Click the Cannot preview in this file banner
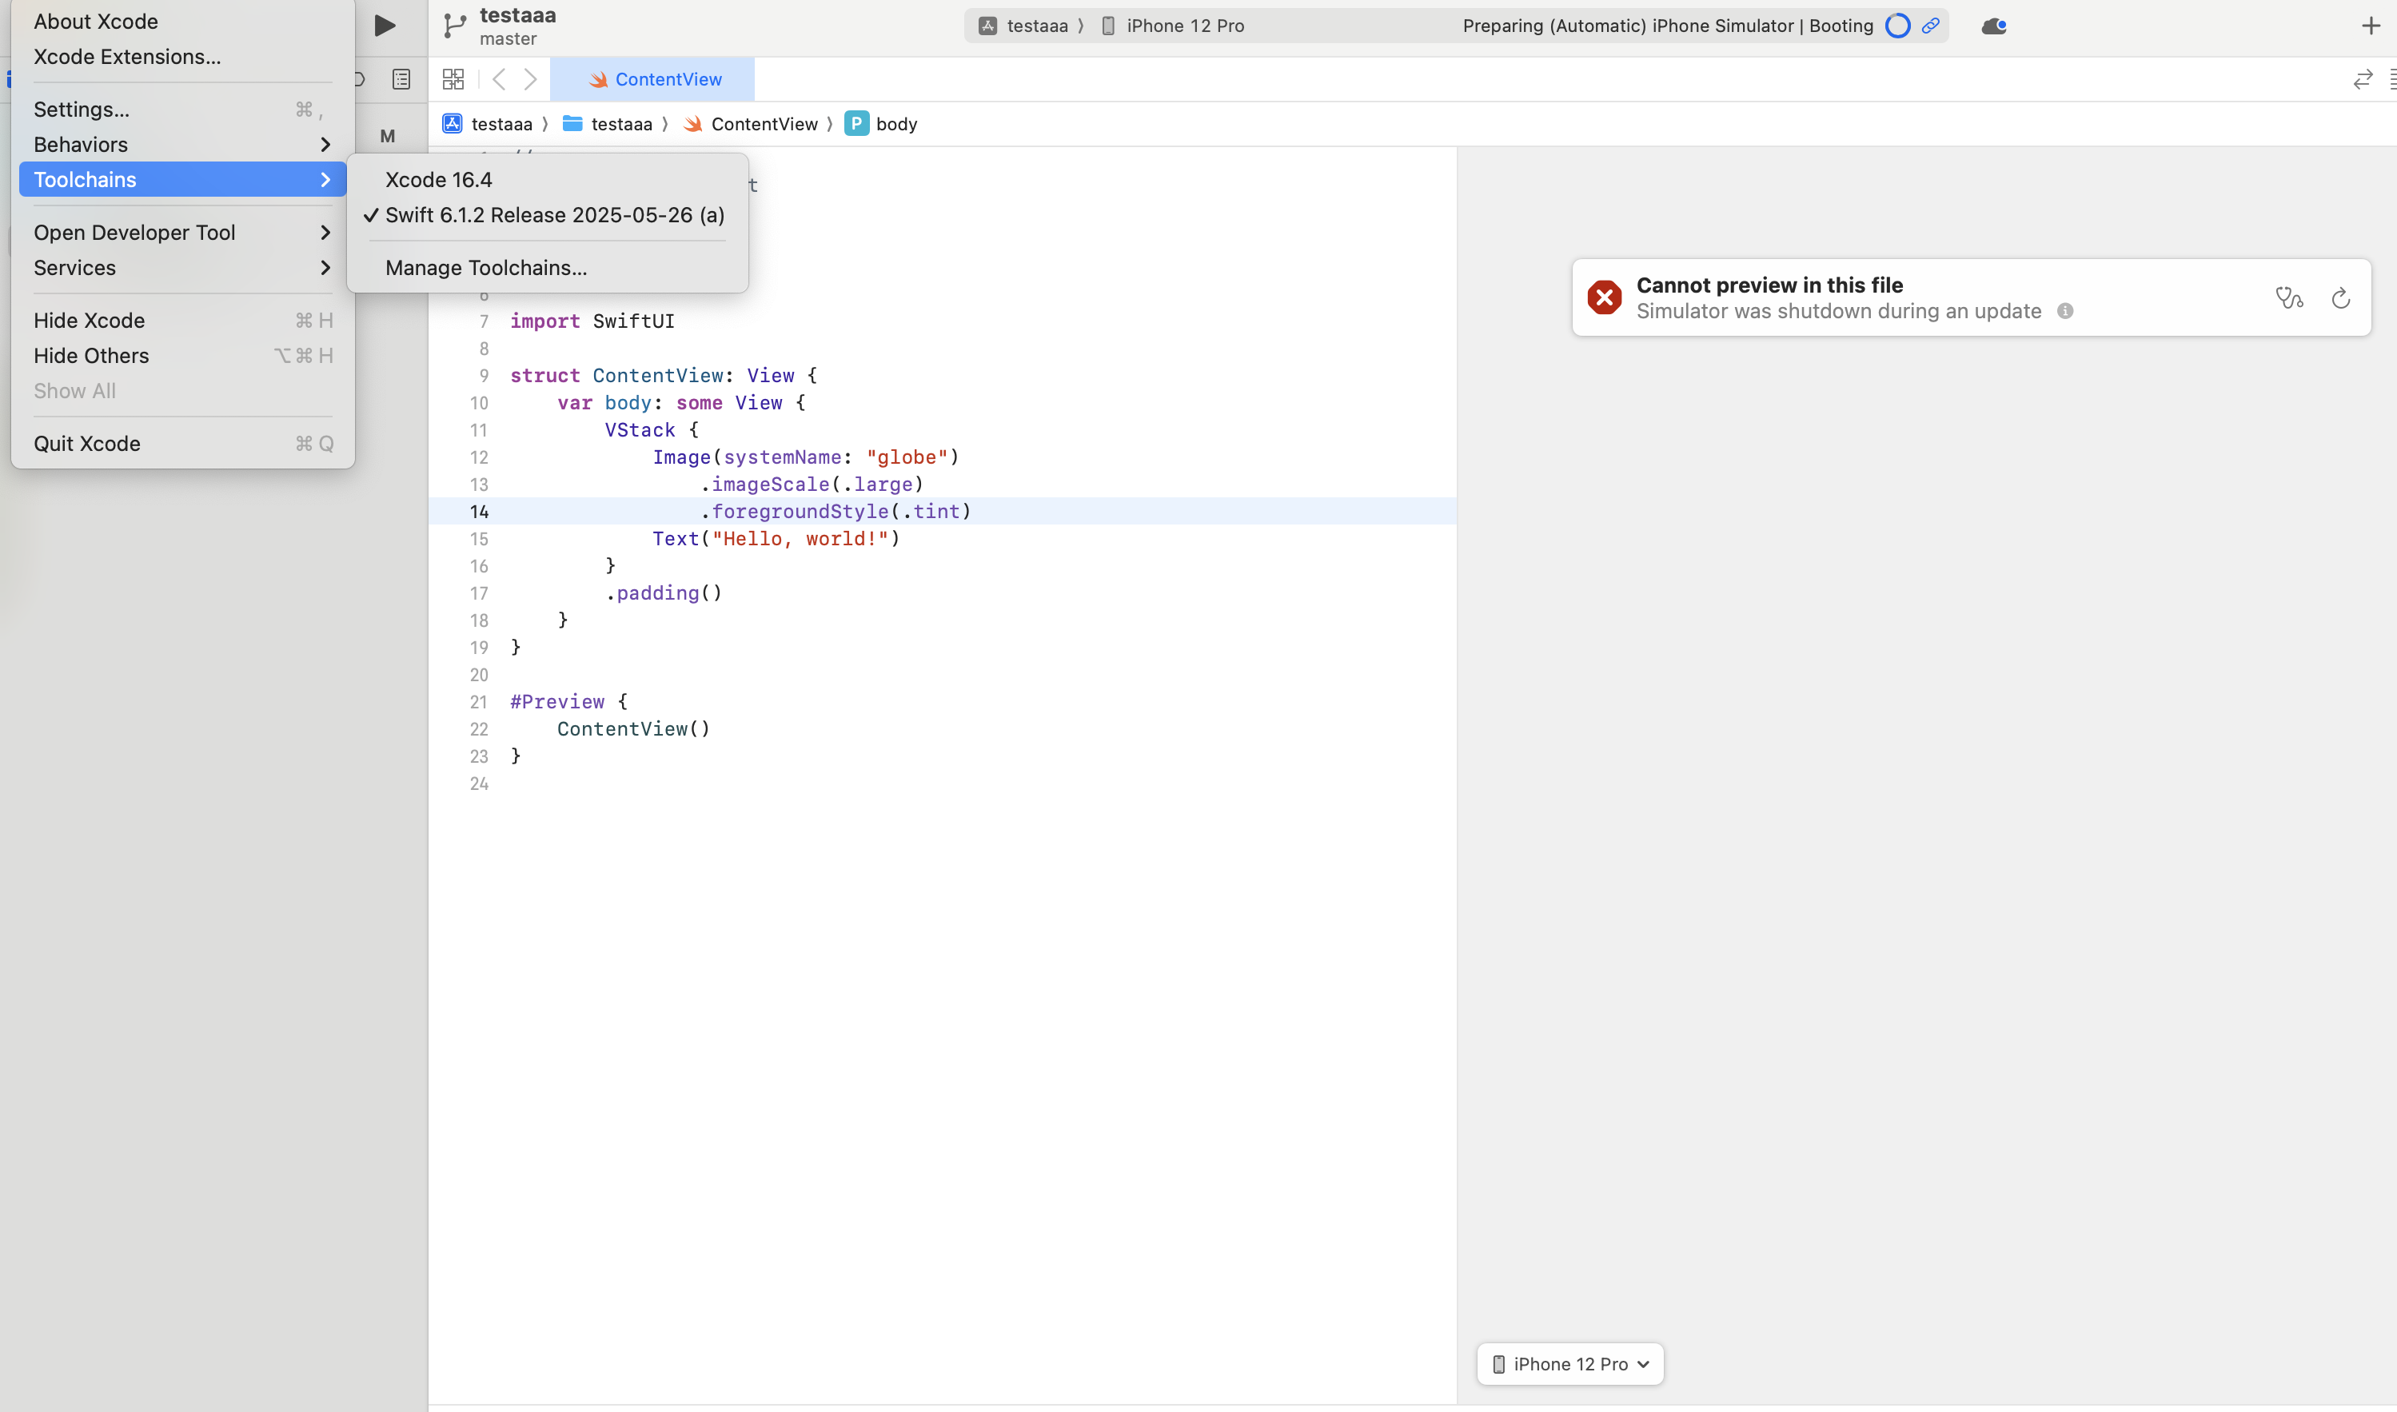This screenshot has height=1412, width=2397. pyautogui.click(x=1971, y=297)
